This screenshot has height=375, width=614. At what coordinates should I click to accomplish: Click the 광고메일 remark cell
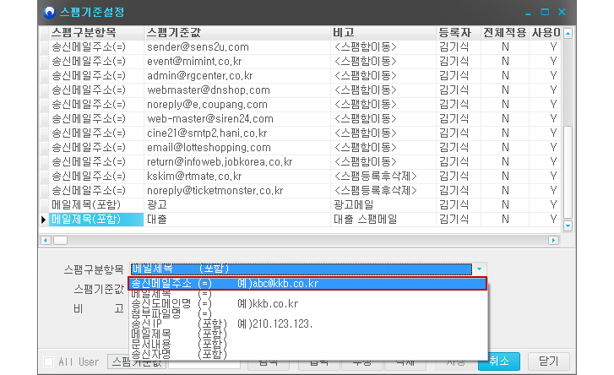click(x=383, y=204)
